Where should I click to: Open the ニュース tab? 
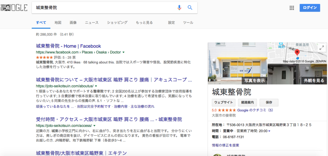(92, 23)
